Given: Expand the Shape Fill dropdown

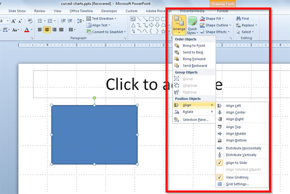Looking at the screenshot, I should tap(223, 18).
